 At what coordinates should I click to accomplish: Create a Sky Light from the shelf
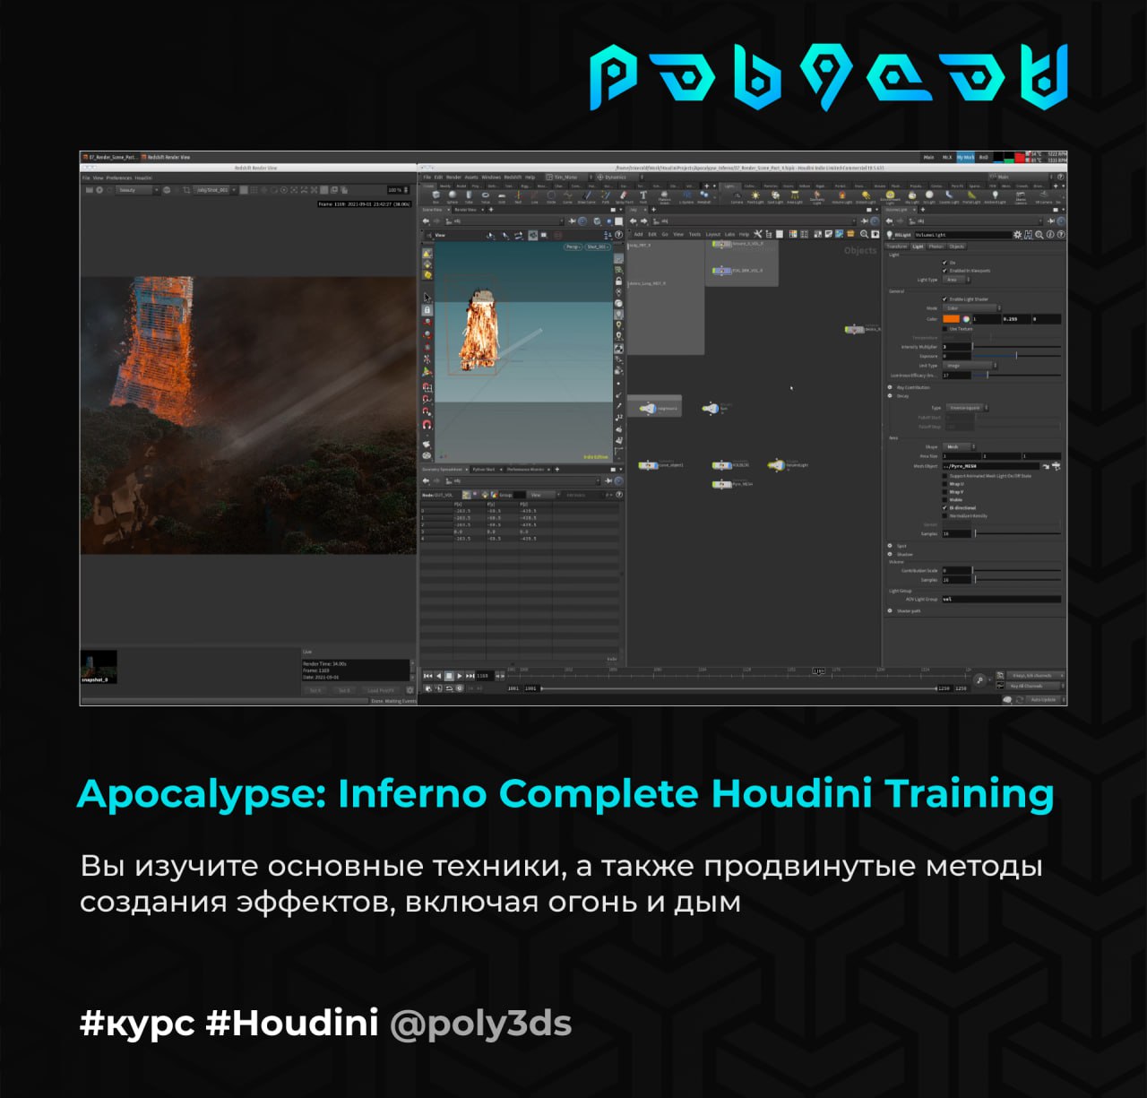[912, 197]
